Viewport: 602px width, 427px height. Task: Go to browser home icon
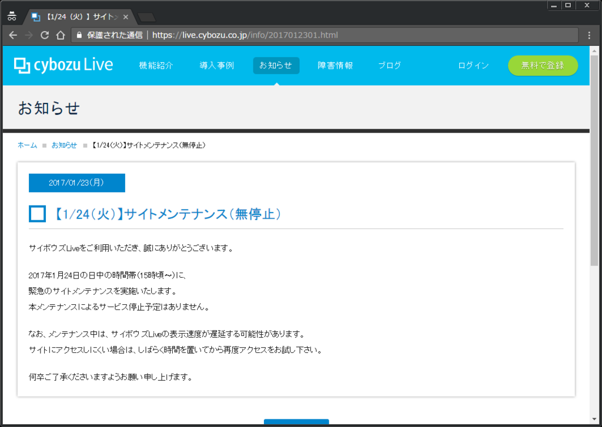click(61, 35)
